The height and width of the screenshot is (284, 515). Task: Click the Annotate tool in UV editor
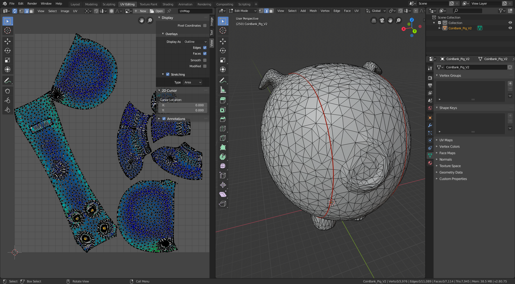(8, 80)
